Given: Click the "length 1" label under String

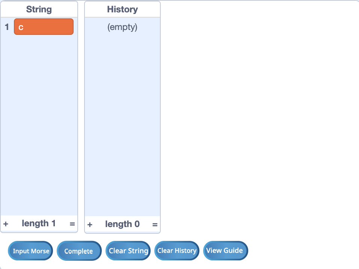Looking at the screenshot, I should click(x=39, y=223).
